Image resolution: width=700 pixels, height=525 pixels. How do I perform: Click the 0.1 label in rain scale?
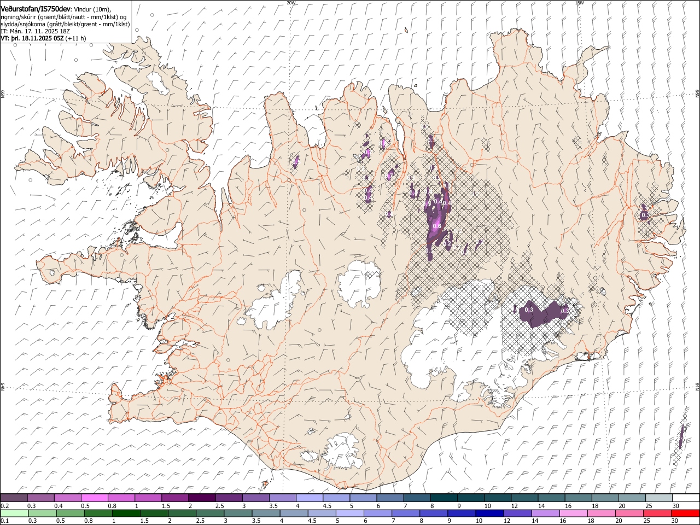click(x=4, y=521)
